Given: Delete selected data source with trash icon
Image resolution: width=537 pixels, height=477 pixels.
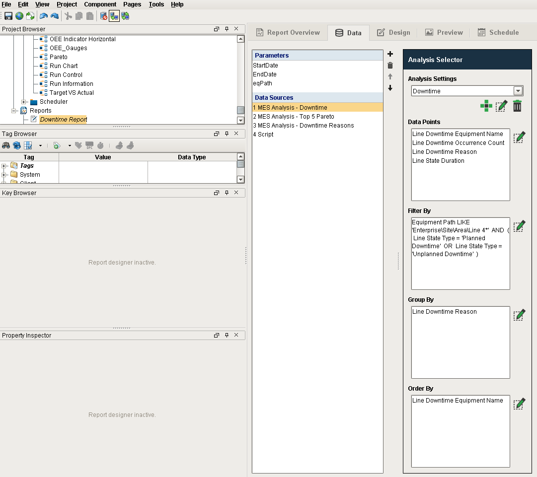Looking at the screenshot, I should [x=390, y=66].
